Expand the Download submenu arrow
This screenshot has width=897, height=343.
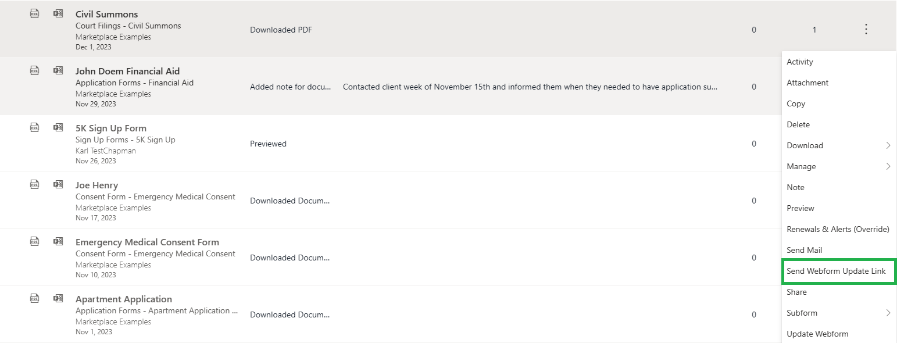tap(888, 145)
